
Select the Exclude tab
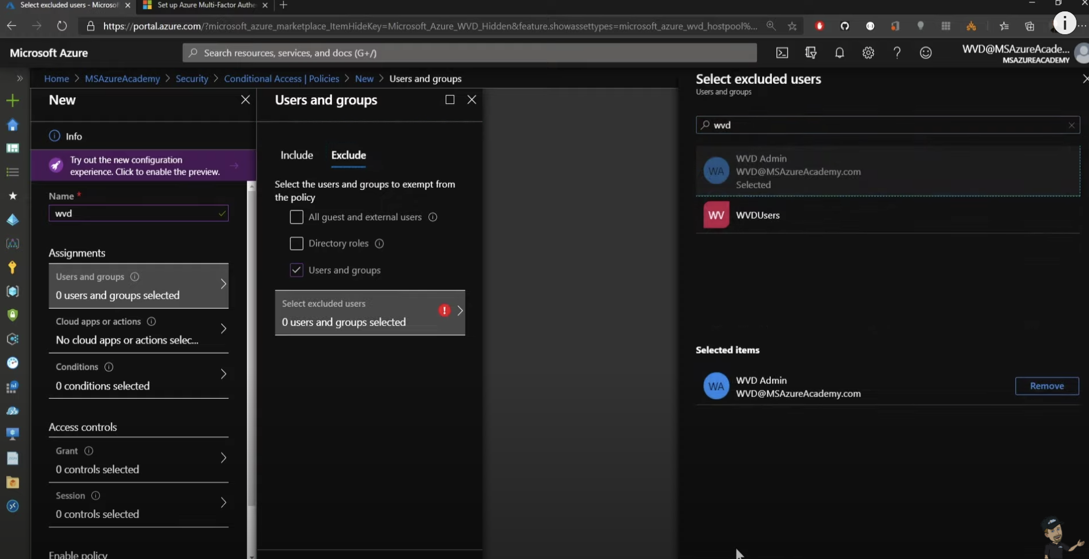[x=349, y=155]
